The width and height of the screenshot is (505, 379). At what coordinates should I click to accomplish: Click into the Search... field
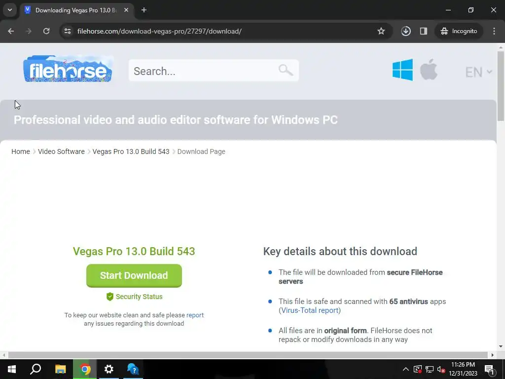[214, 71]
